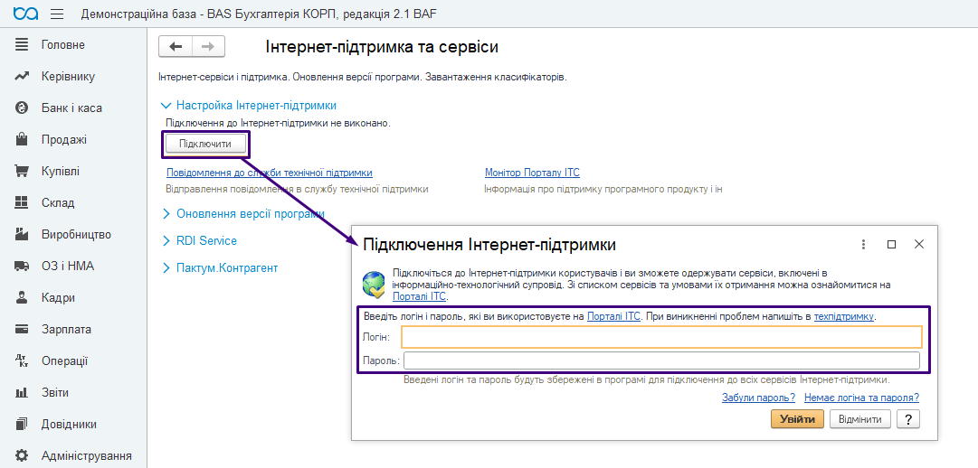Open help with the question mark button

click(x=908, y=419)
